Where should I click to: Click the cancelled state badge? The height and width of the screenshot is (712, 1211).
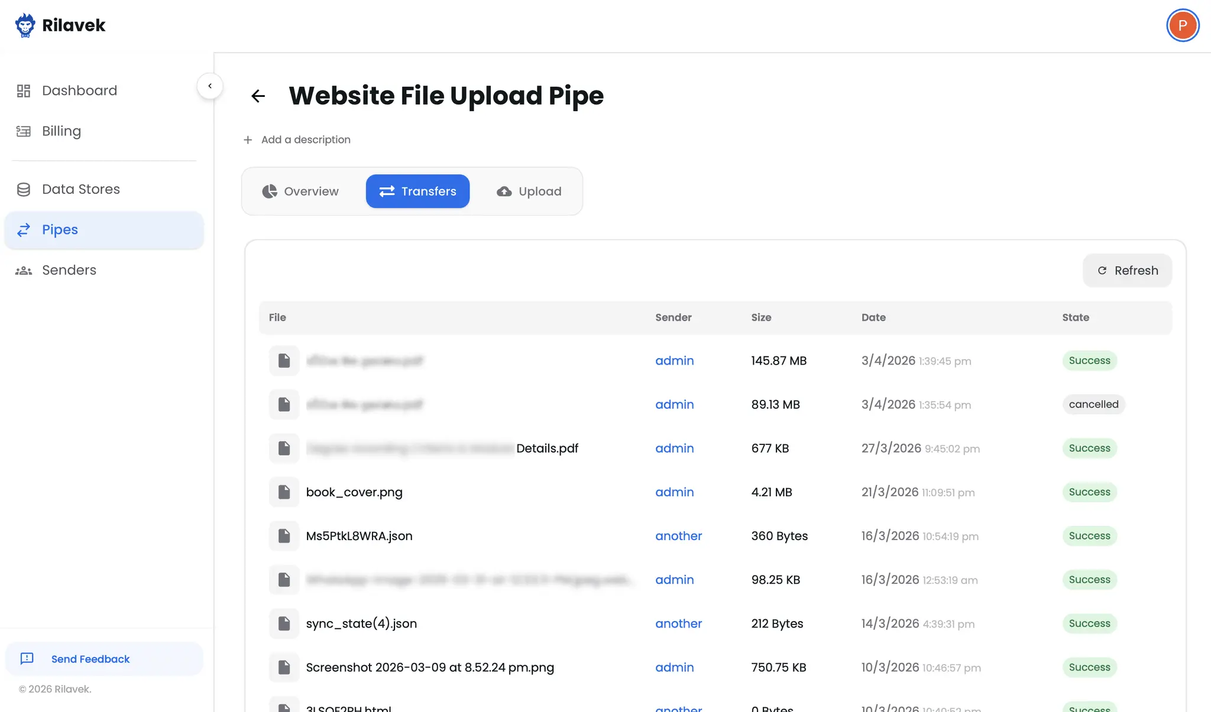coord(1093,404)
